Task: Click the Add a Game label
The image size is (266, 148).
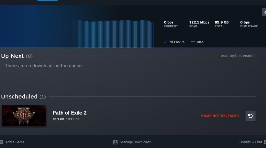Action: (15, 142)
